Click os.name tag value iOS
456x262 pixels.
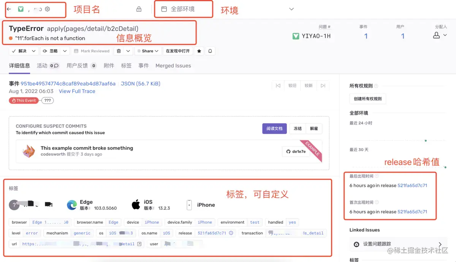(166, 233)
